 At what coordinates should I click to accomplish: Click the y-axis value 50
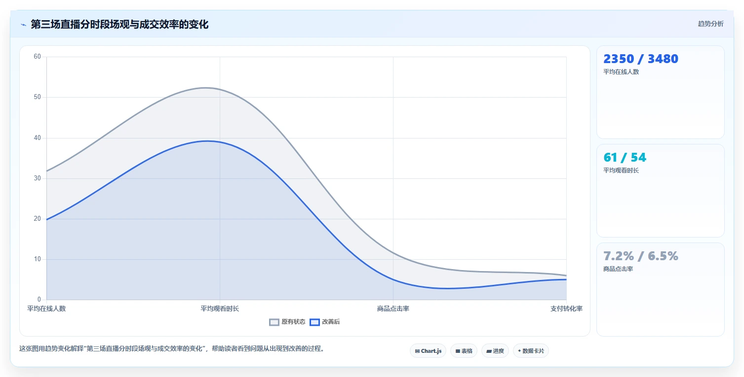37,97
